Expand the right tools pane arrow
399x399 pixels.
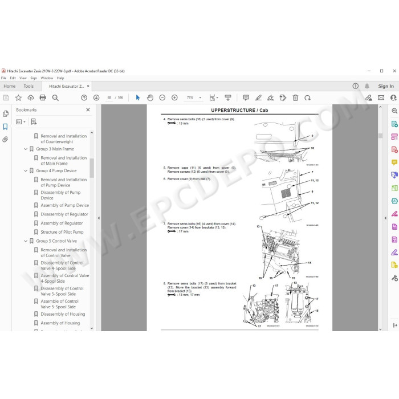coord(385,218)
